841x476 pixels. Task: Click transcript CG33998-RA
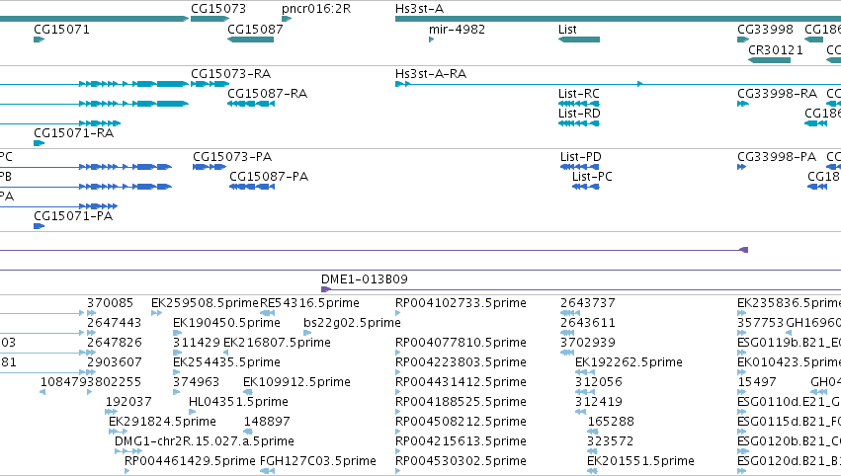tap(777, 94)
